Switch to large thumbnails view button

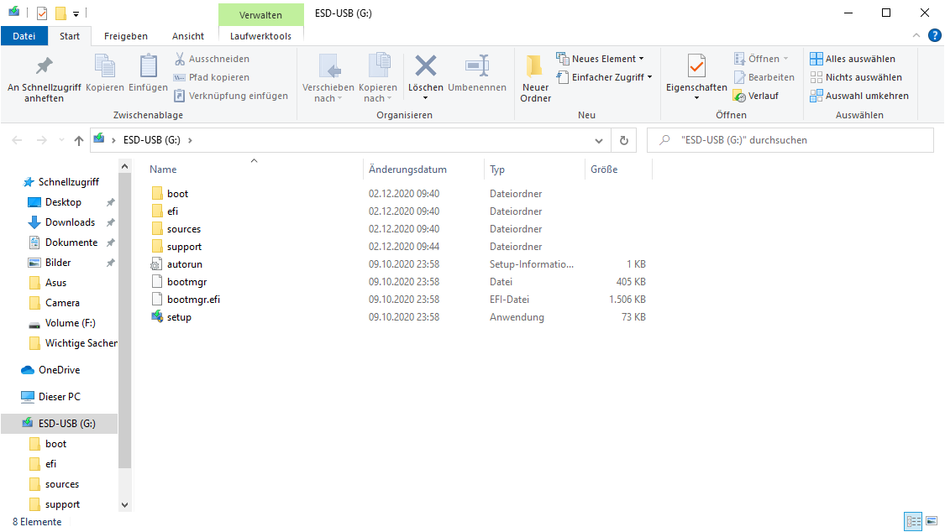point(932,521)
